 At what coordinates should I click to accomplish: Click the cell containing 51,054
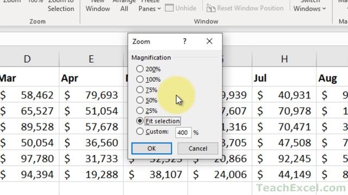pyautogui.click(x=91, y=110)
